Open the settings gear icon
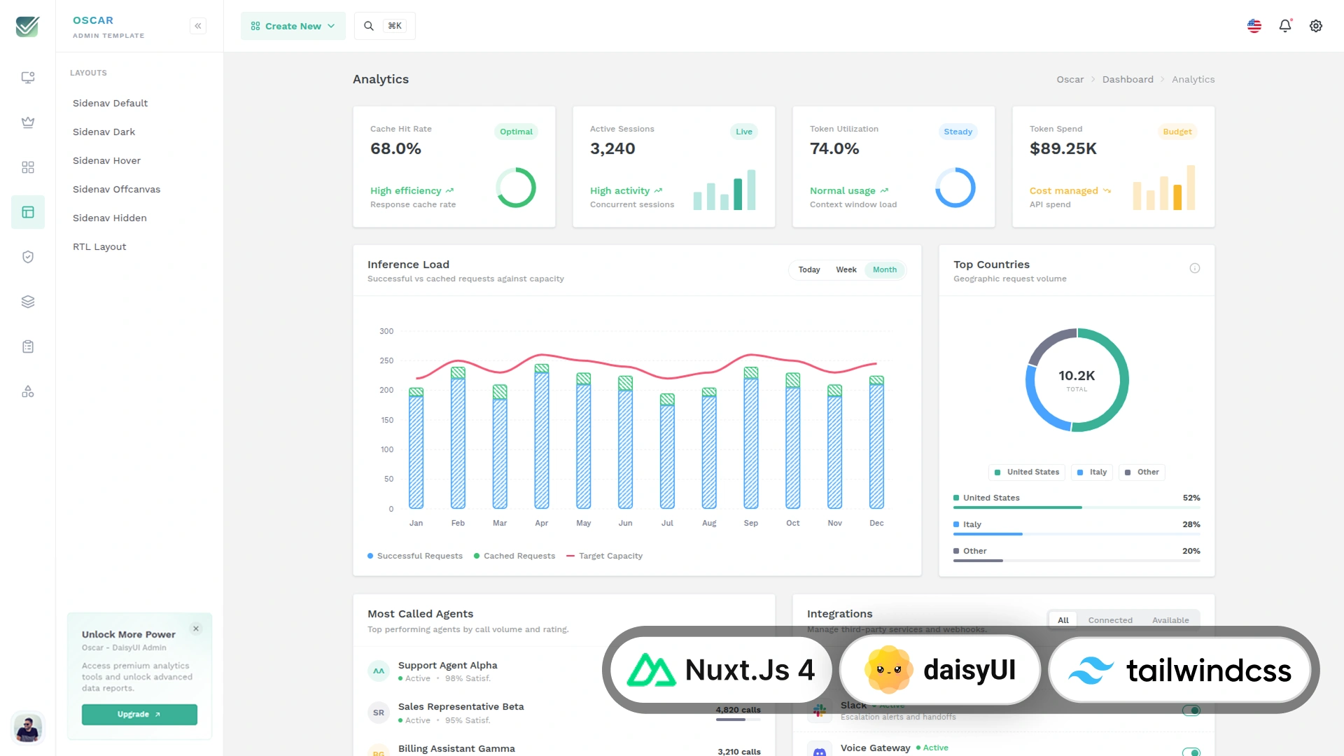 (1316, 26)
